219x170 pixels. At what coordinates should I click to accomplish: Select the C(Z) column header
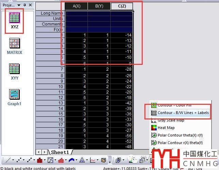[x=122, y=6]
